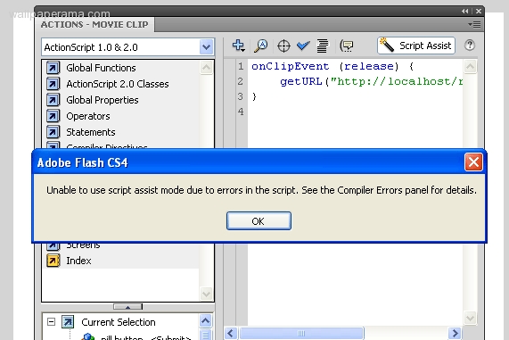Select the Current Selection row
The height and width of the screenshot is (340, 509).
coord(119,322)
